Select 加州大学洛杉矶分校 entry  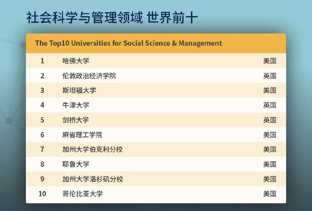coord(92,179)
